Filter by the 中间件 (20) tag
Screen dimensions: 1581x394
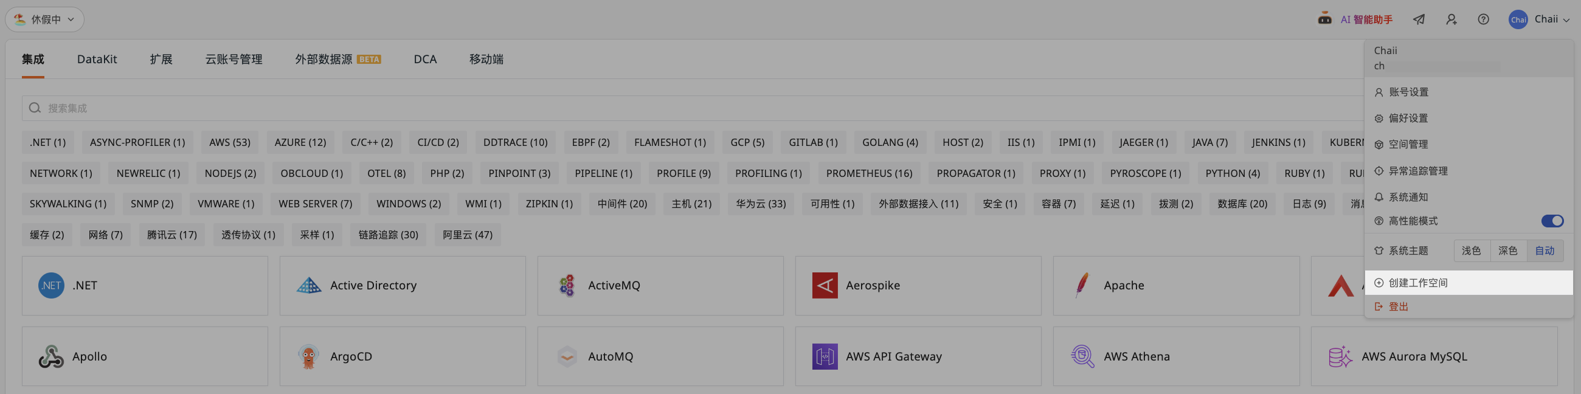pyautogui.click(x=622, y=204)
